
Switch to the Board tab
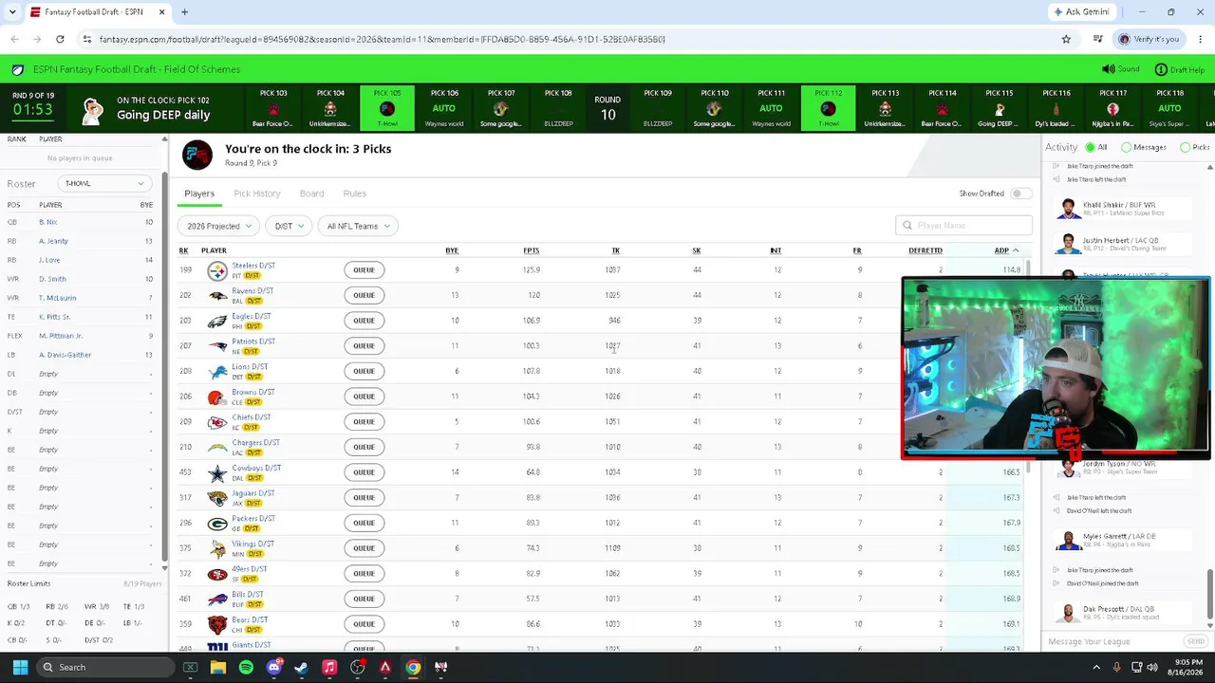311,194
